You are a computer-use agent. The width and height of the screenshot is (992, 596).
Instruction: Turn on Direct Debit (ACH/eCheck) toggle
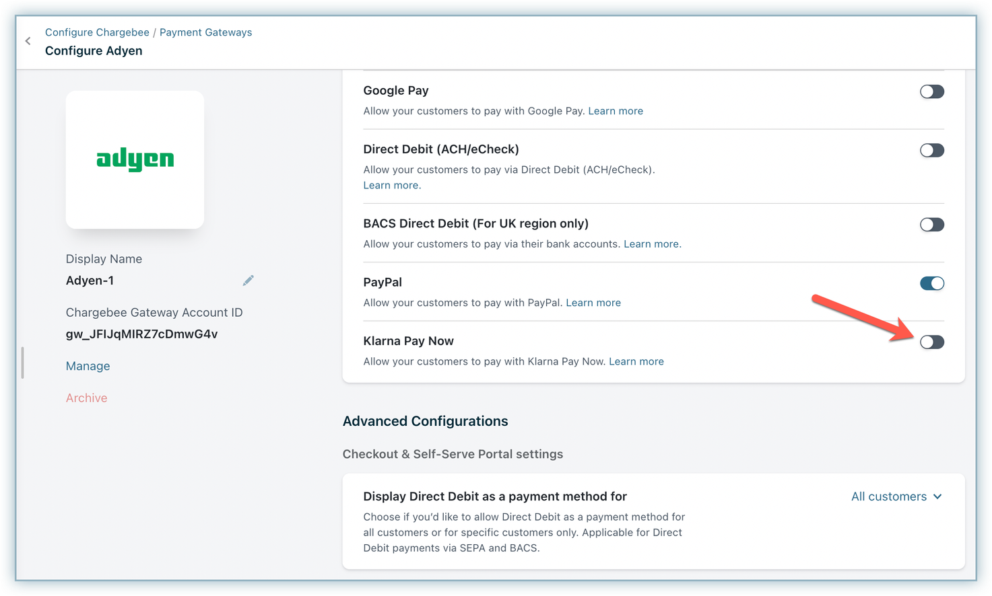[932, 150]
